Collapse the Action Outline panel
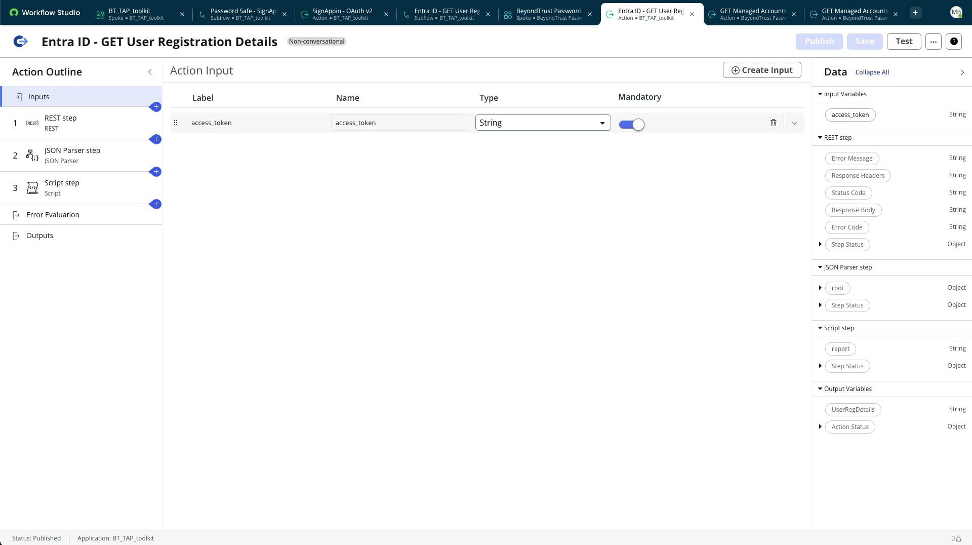This screenshot has width=972, height=545. point(150,72)
